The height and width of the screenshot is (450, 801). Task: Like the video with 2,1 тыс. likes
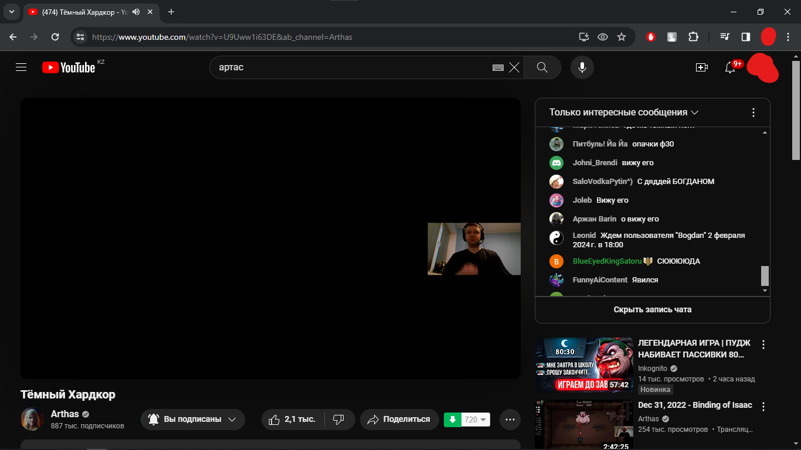pos(292,420)
